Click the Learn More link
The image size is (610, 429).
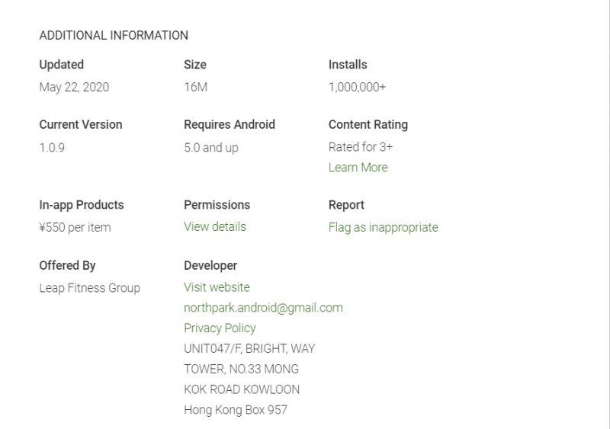pyautogui.click(x=358, y=168)
